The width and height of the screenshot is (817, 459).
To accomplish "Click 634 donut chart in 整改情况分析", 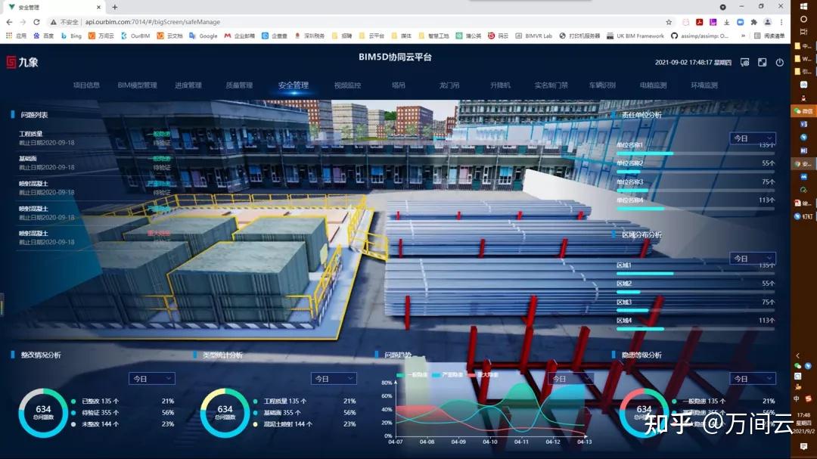I will 43,413.
